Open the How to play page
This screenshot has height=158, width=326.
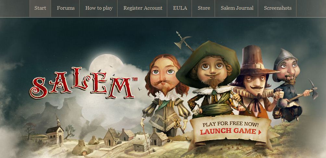[x=99, y=8]
